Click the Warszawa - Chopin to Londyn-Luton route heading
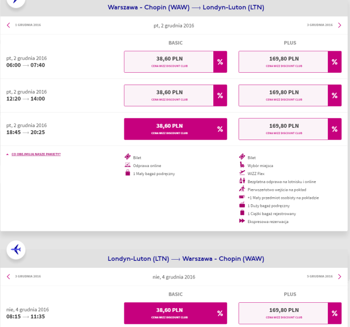 point(186,8)
